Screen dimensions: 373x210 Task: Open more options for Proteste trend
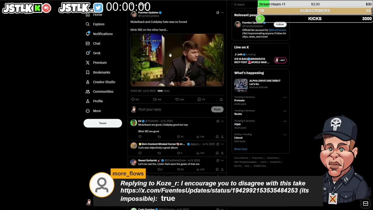(285, 98)
